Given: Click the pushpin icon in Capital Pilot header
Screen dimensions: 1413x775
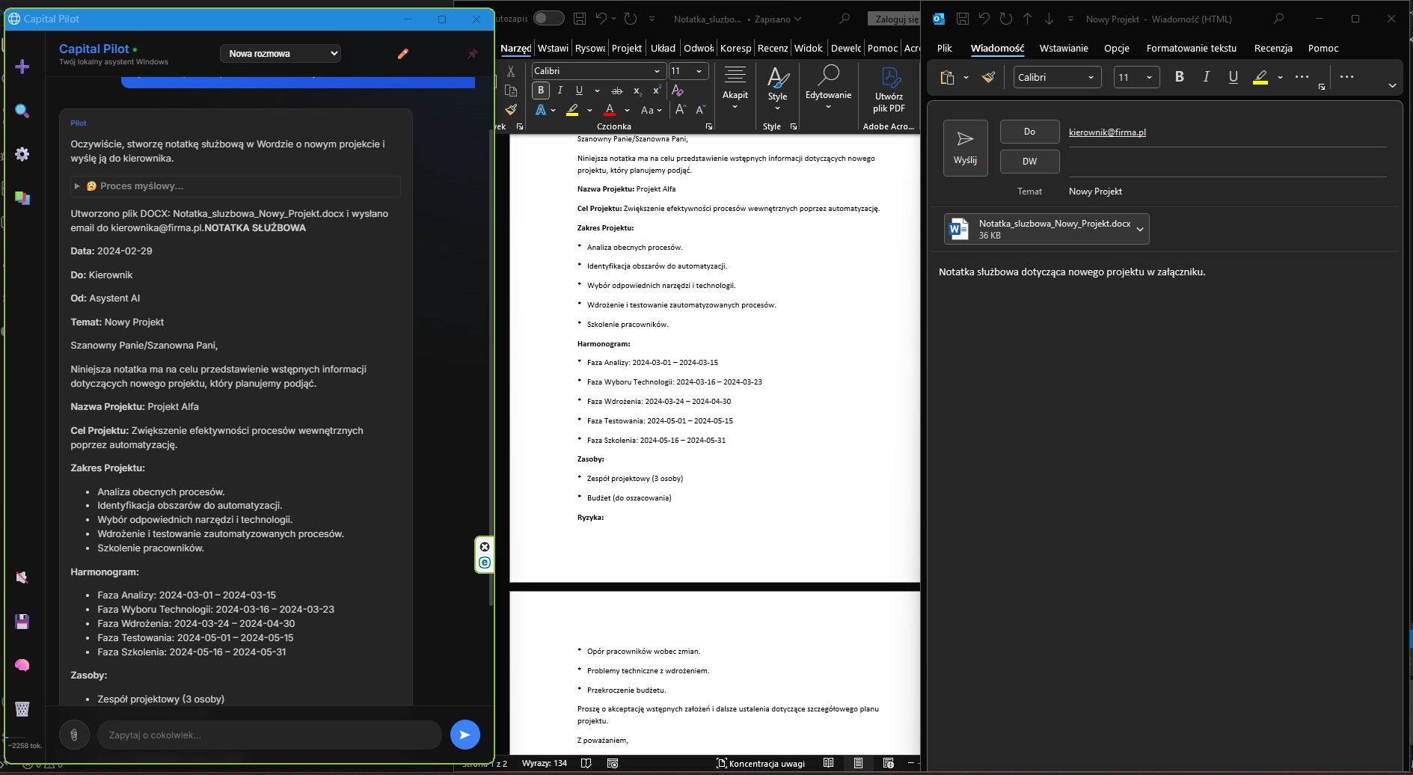Looking at the screenshot, I should coord(472,54).
